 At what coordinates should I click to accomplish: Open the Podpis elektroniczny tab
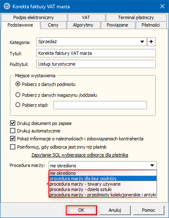coord(34,17)
